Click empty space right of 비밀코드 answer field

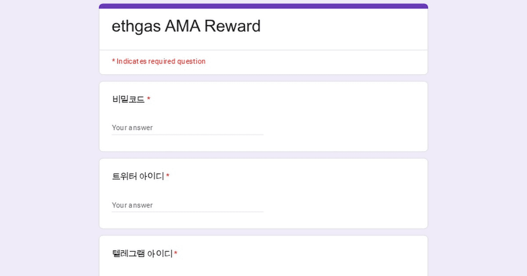point(343,128)
